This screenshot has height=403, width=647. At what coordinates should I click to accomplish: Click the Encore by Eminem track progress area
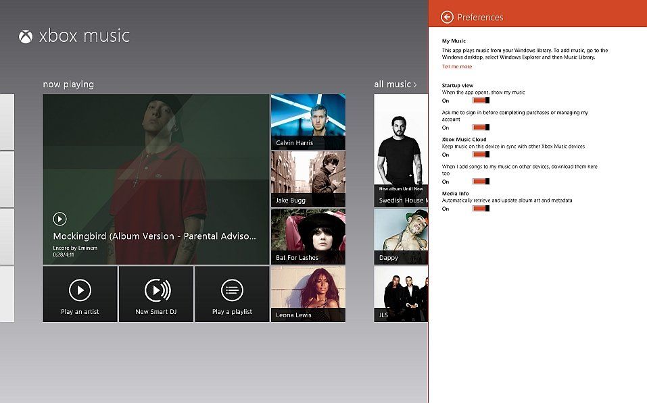tap(74, 252)
